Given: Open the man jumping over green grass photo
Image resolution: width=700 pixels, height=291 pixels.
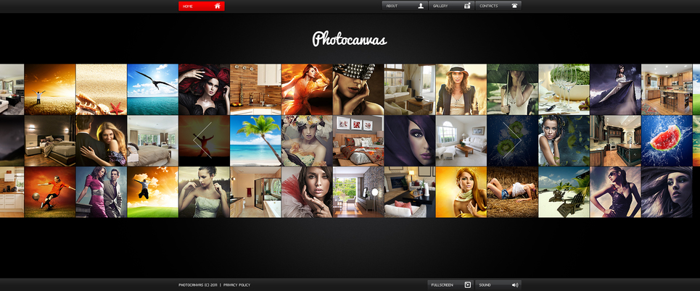Looking at the screenshot, I should tap(152, 192).
